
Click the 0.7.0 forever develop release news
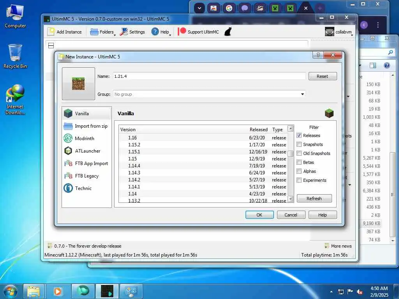tap(88, 246)
